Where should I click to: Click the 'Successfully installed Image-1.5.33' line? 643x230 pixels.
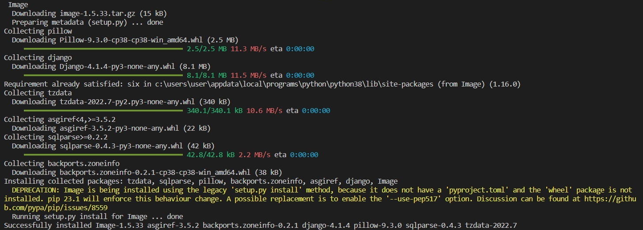[x=260, y=225]
